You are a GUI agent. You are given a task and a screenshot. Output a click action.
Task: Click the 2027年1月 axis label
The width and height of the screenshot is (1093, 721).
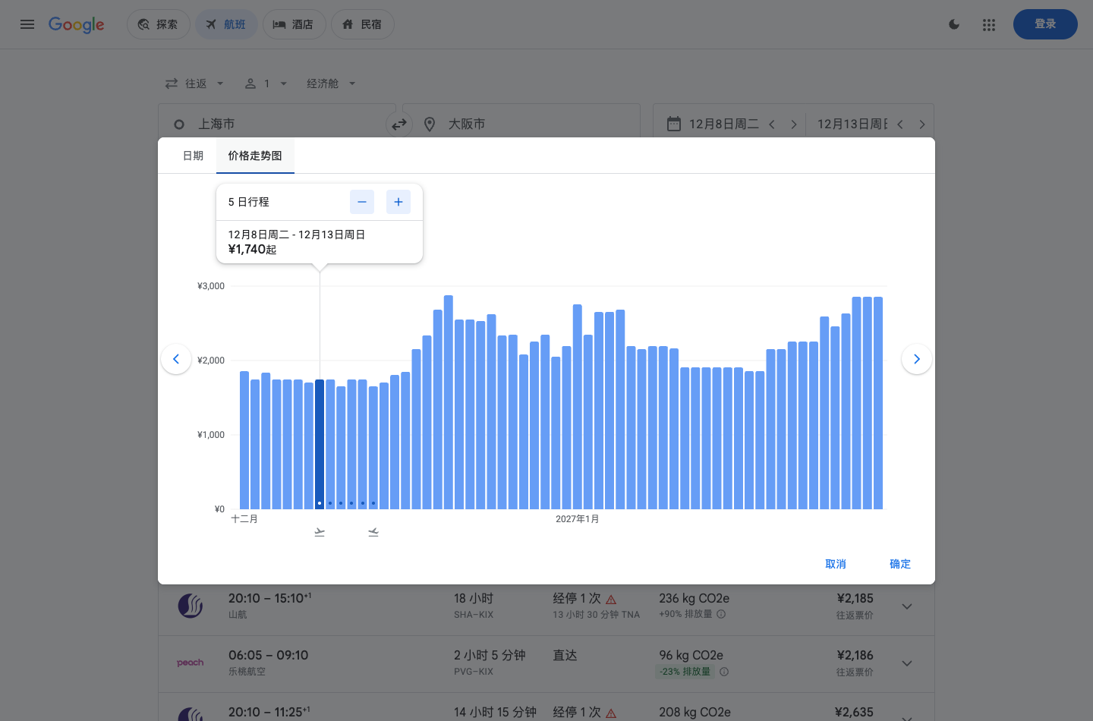(578, 519)
